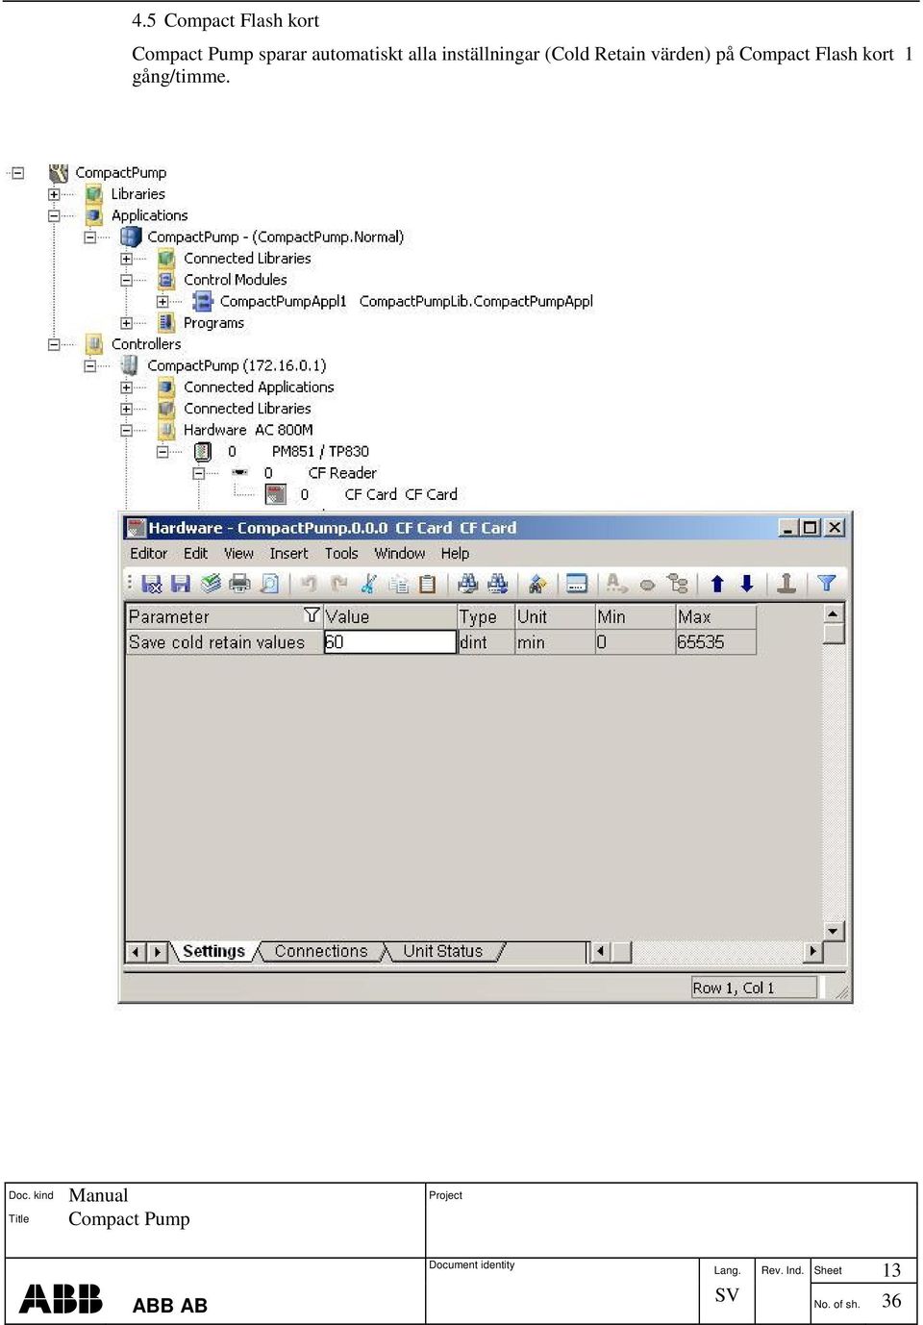Click the vertical scrollbar down arrow

pyautogui.click(x=834, y=931)
